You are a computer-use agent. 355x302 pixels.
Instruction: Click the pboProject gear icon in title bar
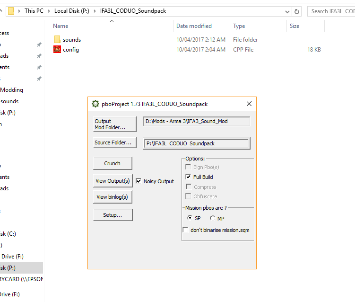tap(95, 104)
